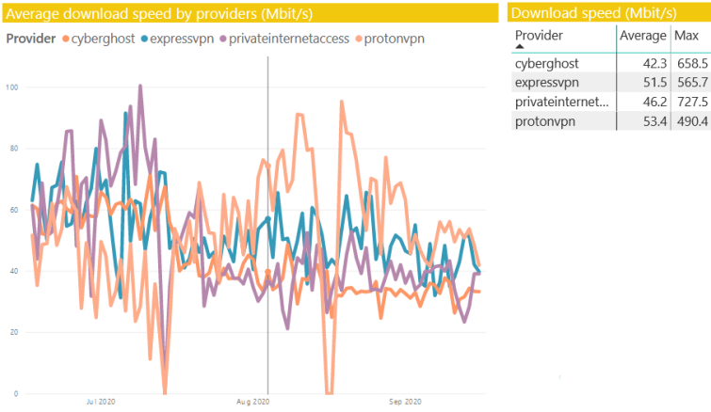Sort table by Max column header
The image size is (711, 412).
click(x=687, y=35)
